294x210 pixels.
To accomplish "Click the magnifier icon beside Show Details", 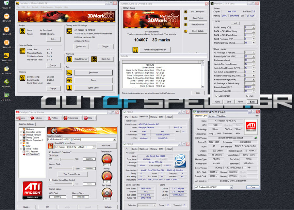I will tap(186, 31).
